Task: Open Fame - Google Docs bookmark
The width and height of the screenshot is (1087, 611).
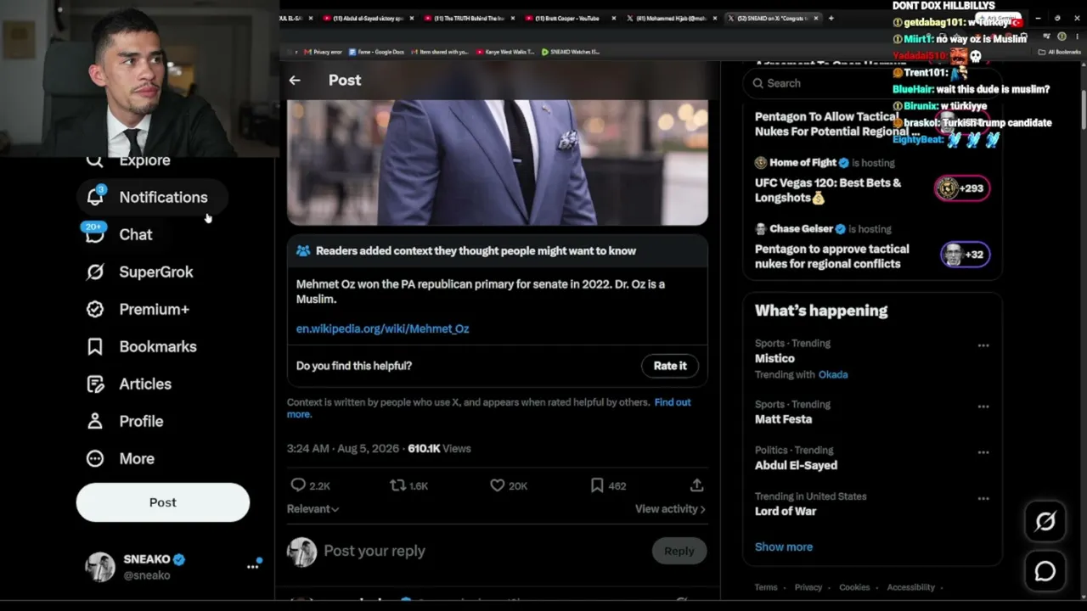Action: pyautogui.click(x=375, y=52)
